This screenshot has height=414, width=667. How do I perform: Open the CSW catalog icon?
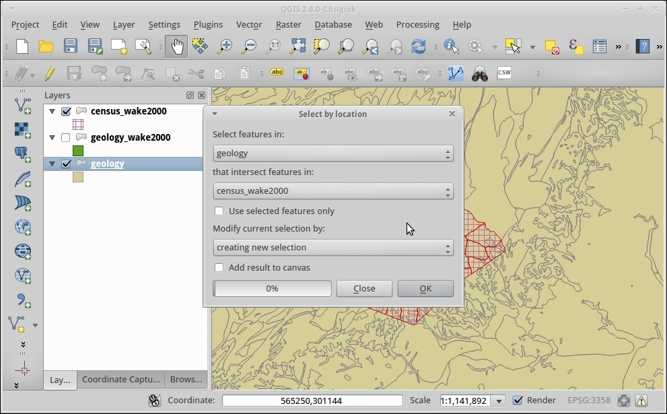click(x=504, y=73)
